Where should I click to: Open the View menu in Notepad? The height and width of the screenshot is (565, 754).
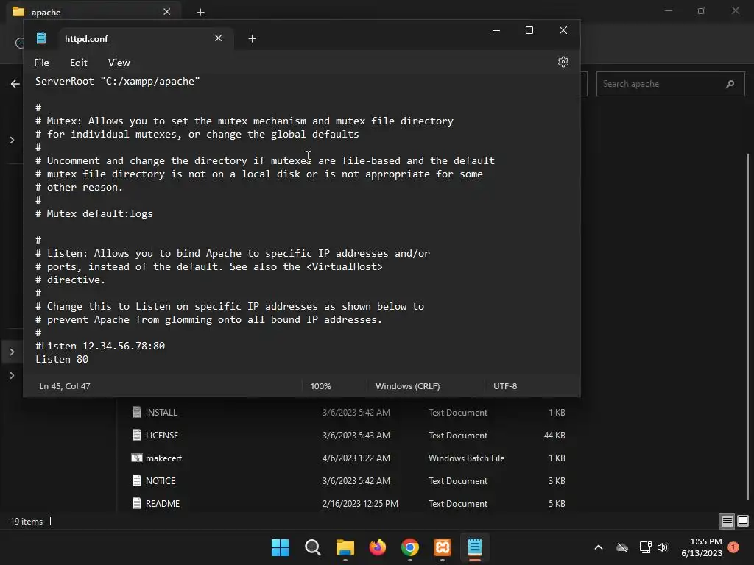click(x=119, y=63)
